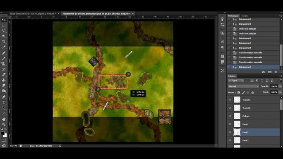Viewport: 283px width, 159px height.
Task: Open the collapsed Paragraph panel icon
Action: point(222,47)
